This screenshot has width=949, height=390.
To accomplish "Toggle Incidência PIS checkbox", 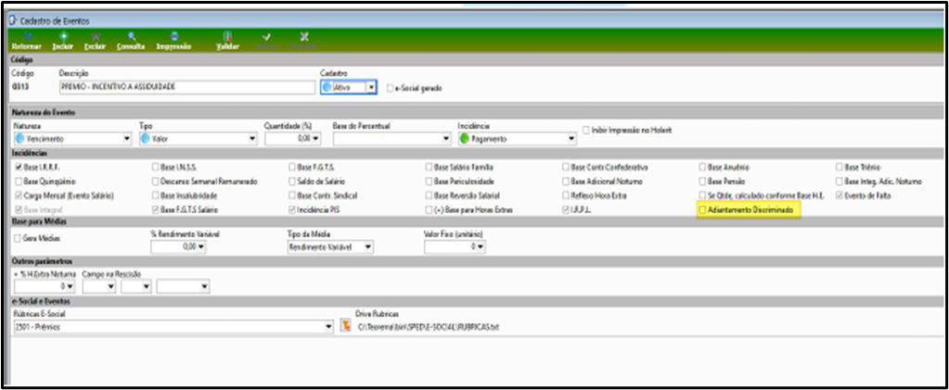I will [292, 209].
